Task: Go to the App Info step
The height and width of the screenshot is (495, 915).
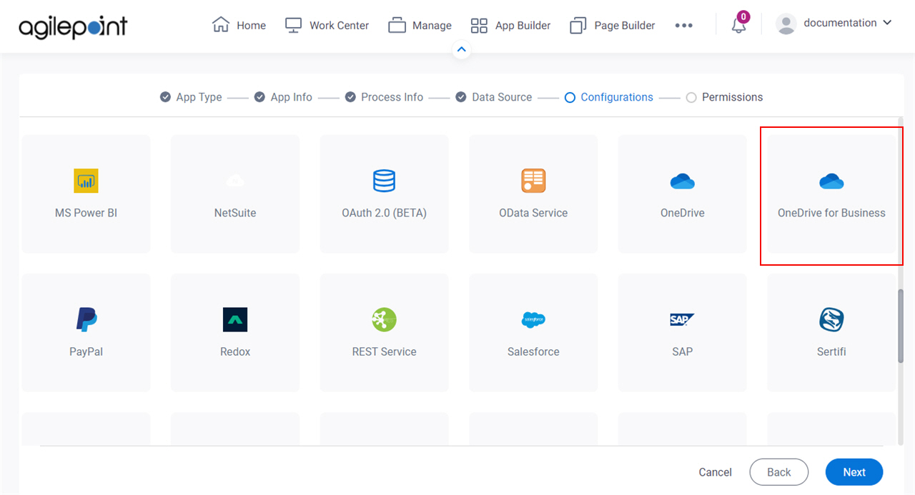Action: pos(283,97)
